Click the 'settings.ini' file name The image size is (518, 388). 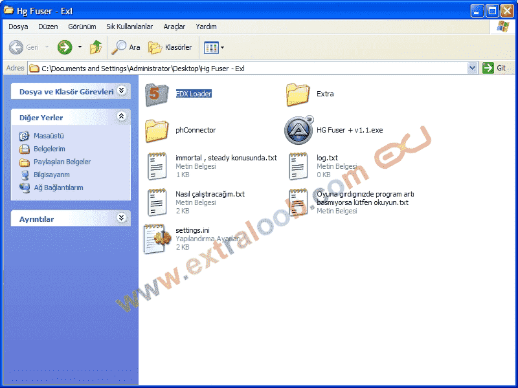click(192, 230)
